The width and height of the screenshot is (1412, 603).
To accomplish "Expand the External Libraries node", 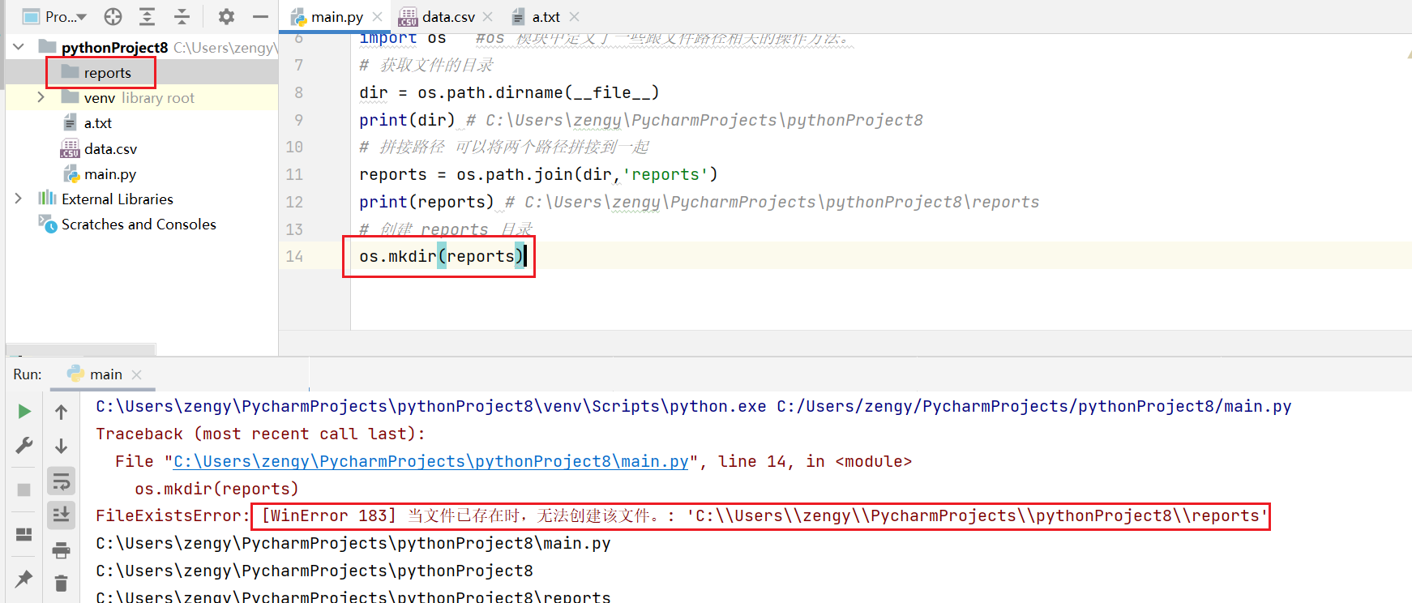I will pos(19,199).
